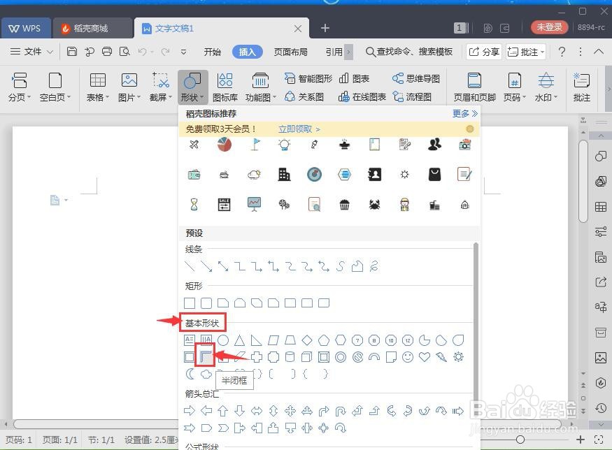Switch to the 引用 ribbon tab
Screen dimensions: 612x450
pyautogui.click(x=334, y=52)
